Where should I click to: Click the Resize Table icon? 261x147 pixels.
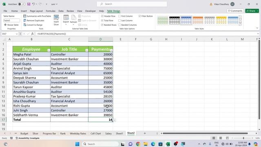pyautogui.click(x=5, y=25)
